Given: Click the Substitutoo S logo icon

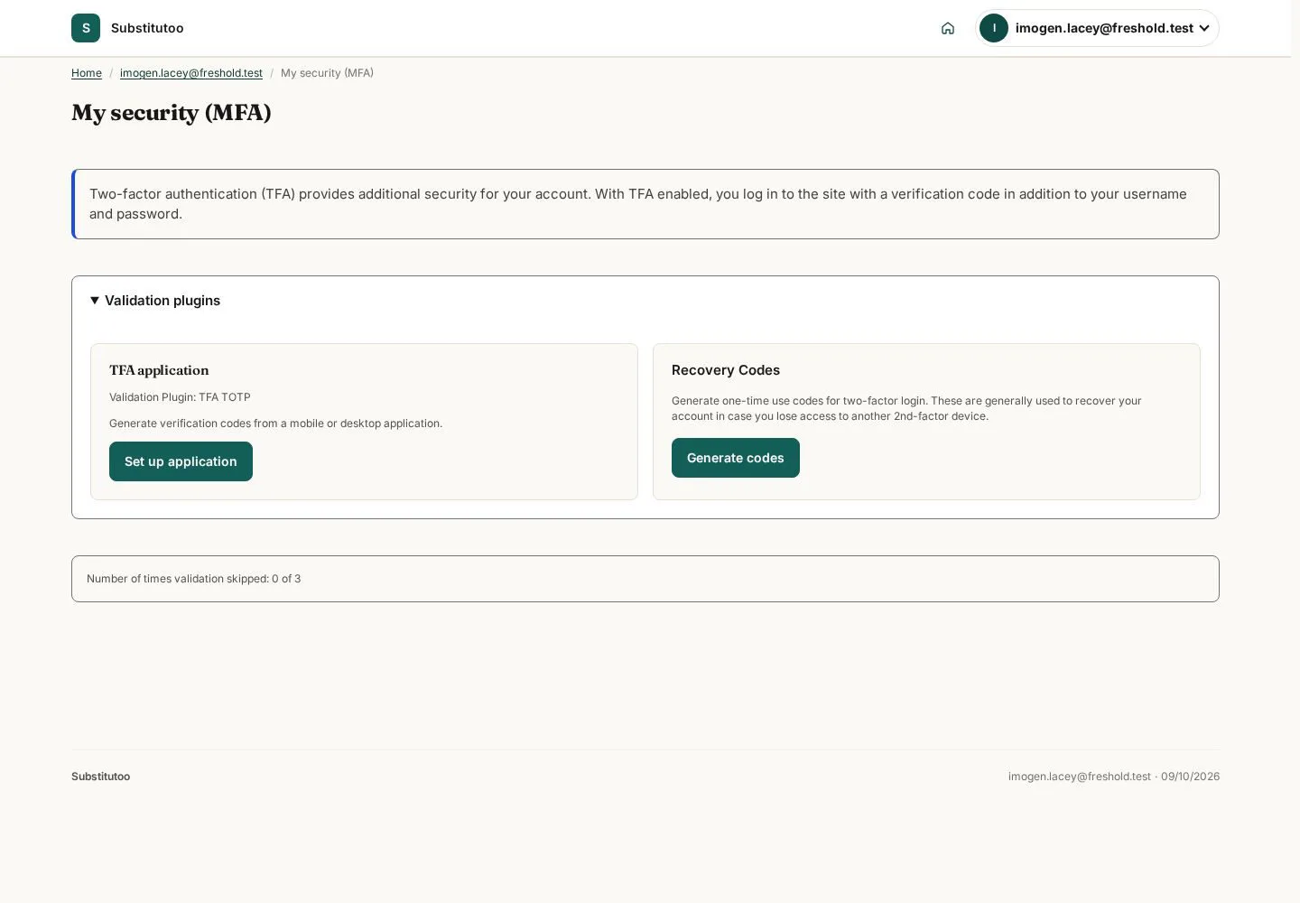Looking at the screenshot, I should 86,28.
